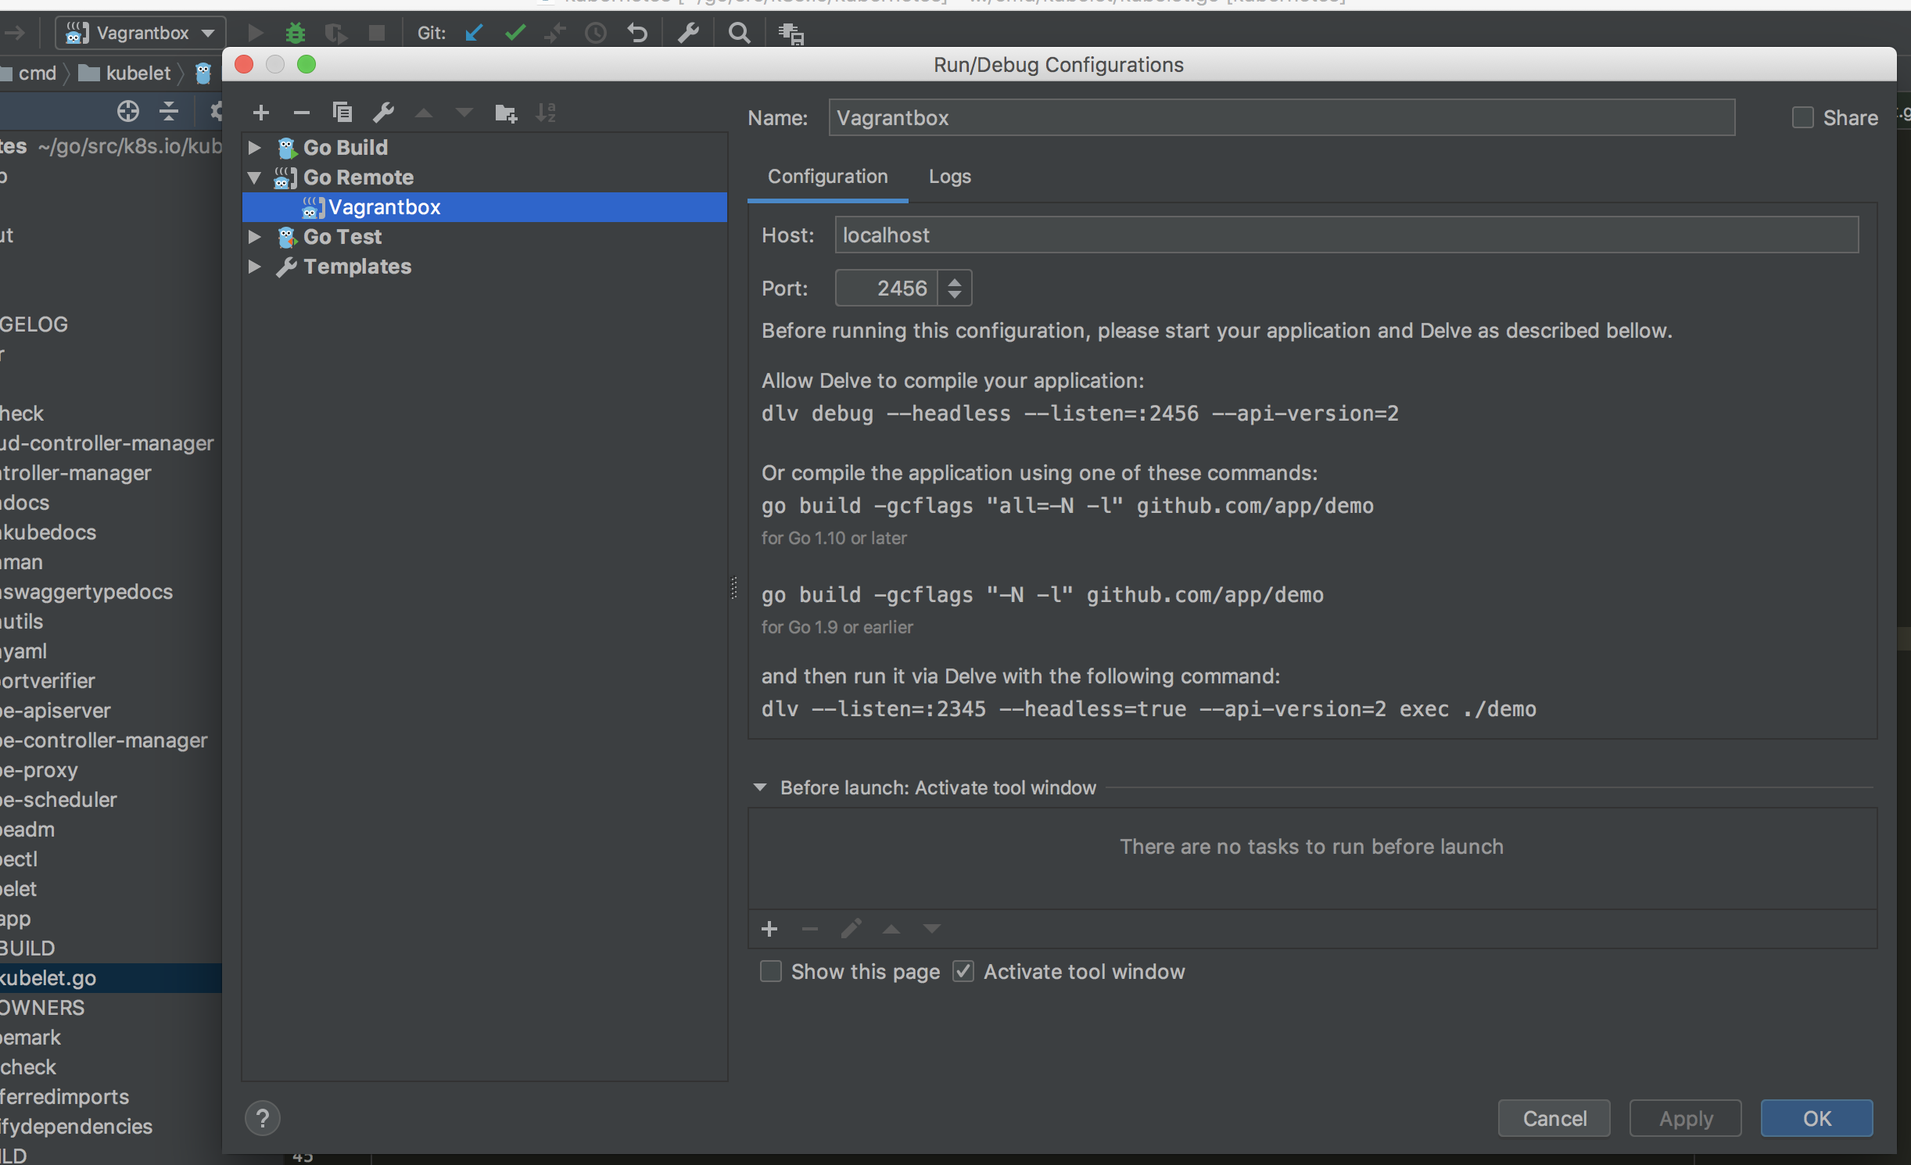Viewport: 1911px width, 1165px height.
Task: Sort configurations alphabetically
Action: (547, 113)
